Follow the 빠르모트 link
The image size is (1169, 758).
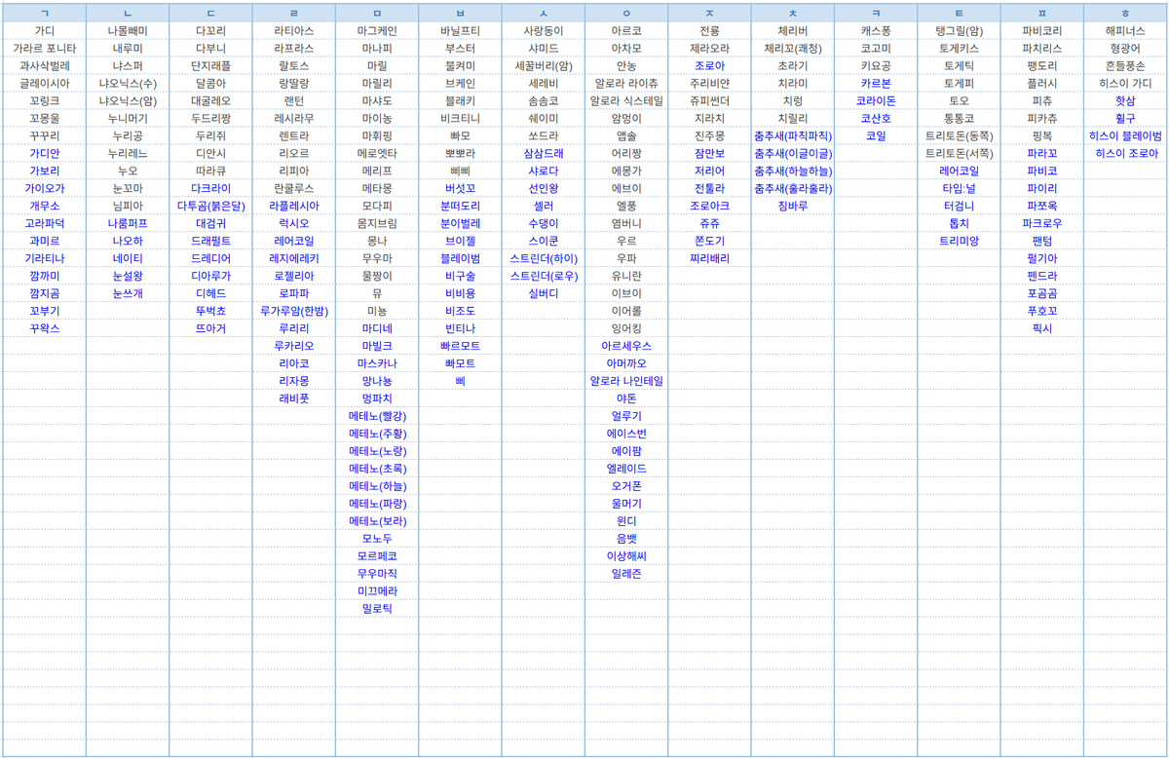460,346
